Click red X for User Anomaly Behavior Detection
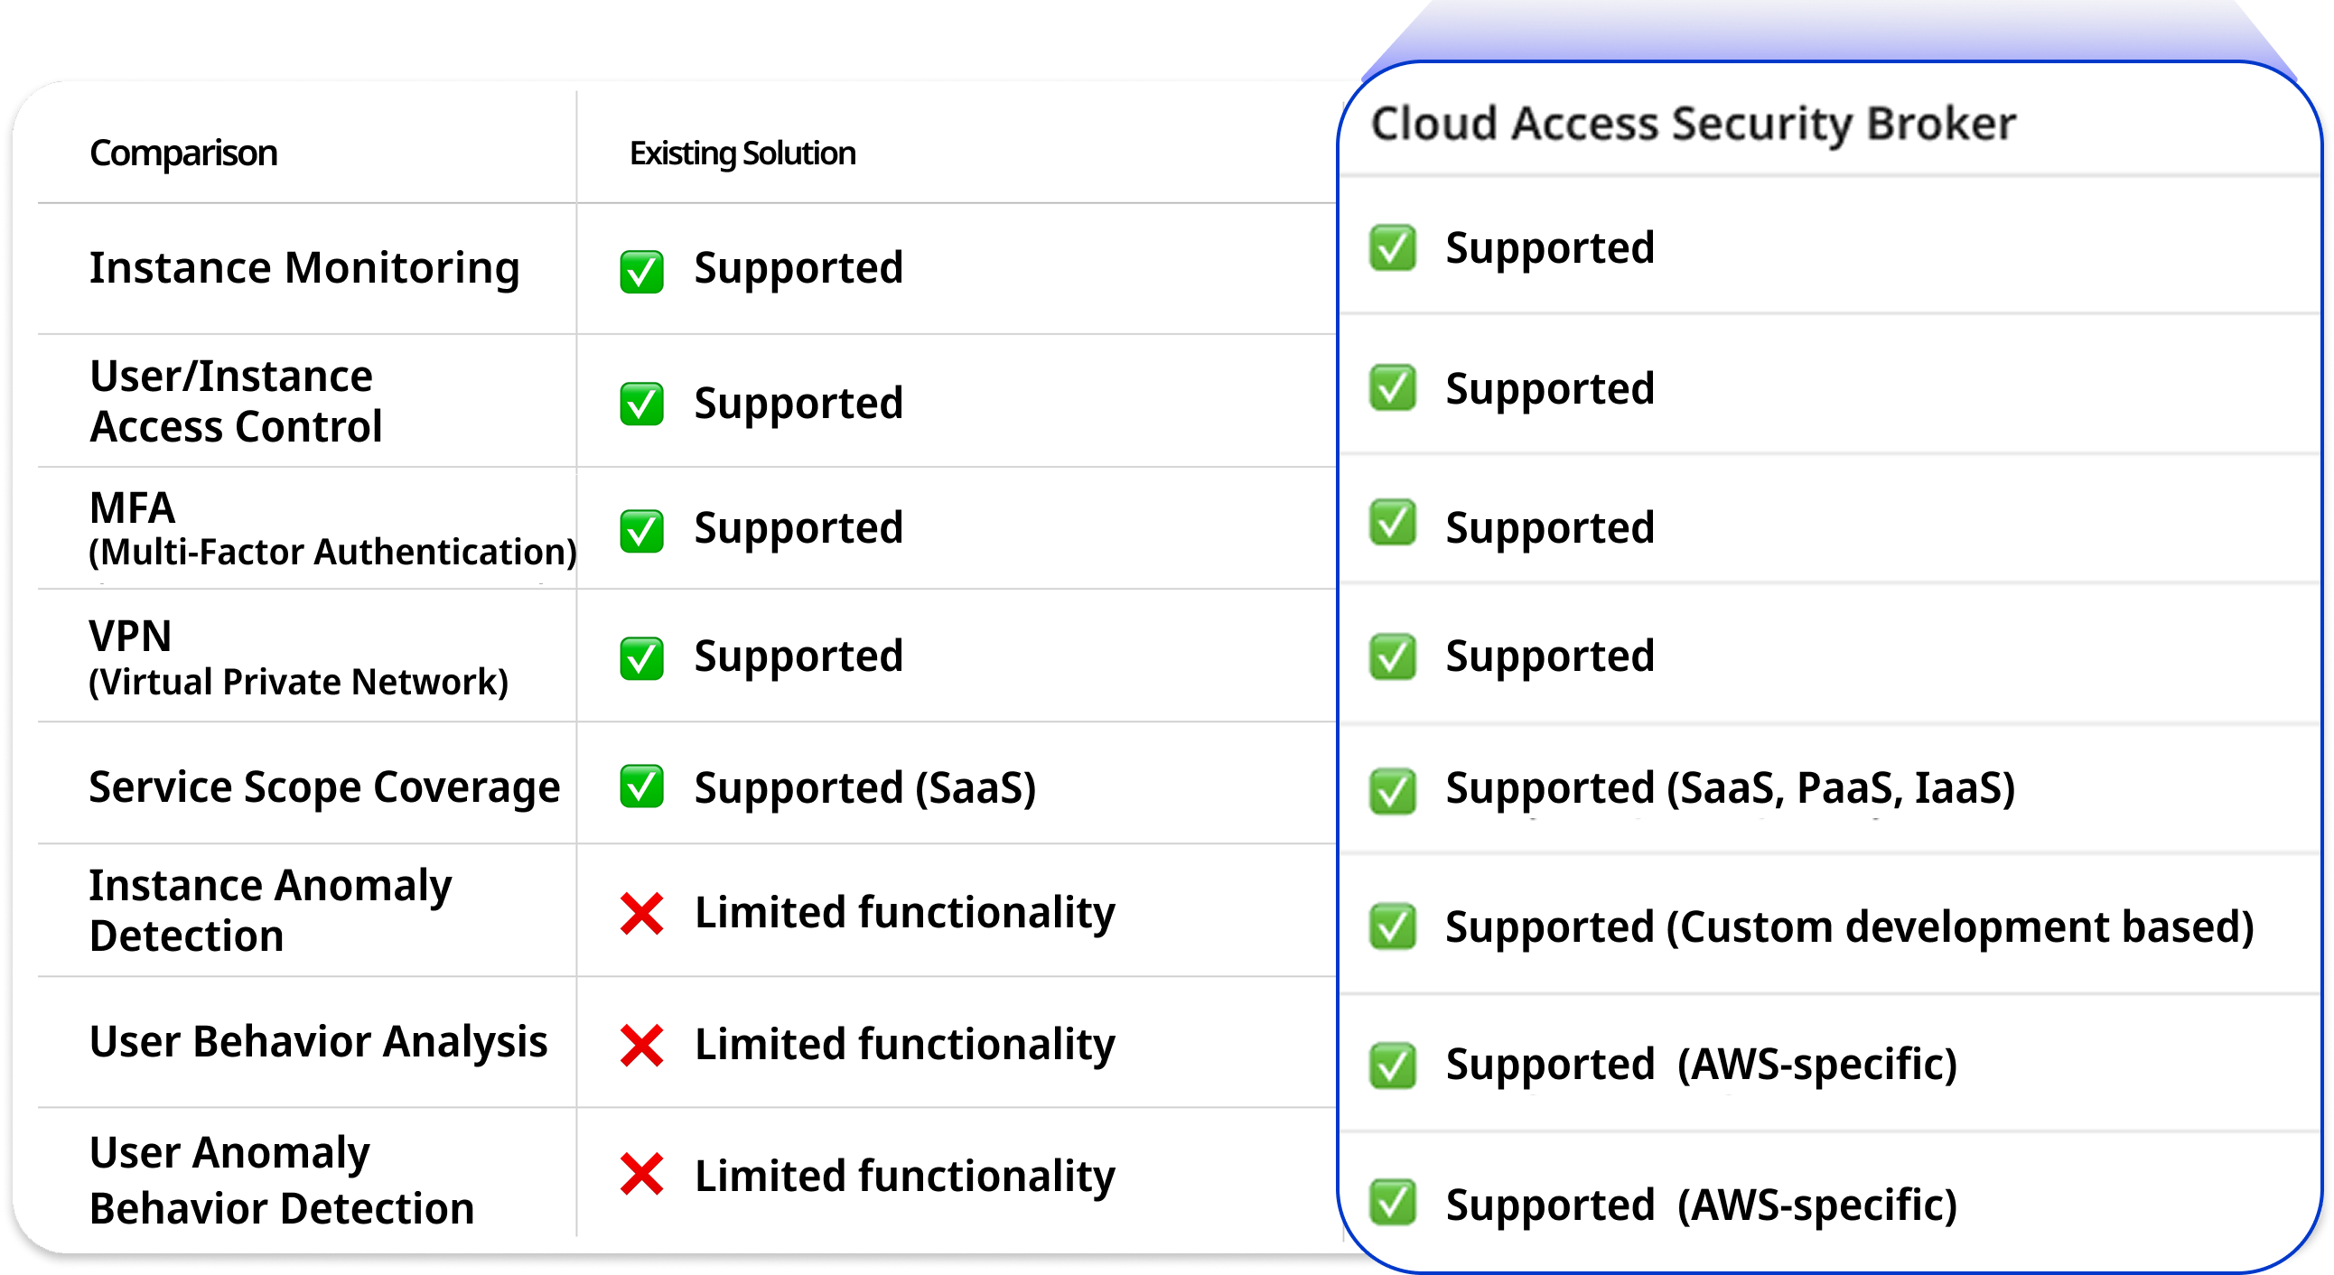2334x1275 pixels. coord(641,1175)
